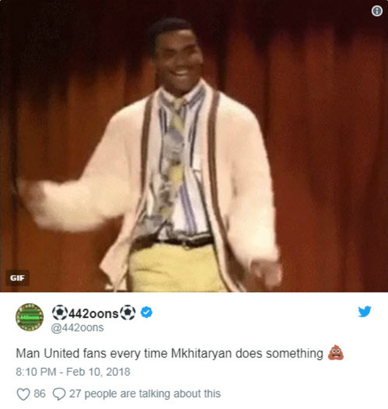The height and width of the screenshot is (409, 388).
Task: Open the tweet timestamp 8:10 PM - Feb 10, 2018
Action: [x=73, y=372]
